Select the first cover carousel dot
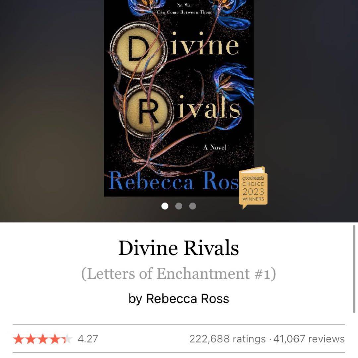The width and height of the screenshot is (358, 358). [x=165, y=206]
